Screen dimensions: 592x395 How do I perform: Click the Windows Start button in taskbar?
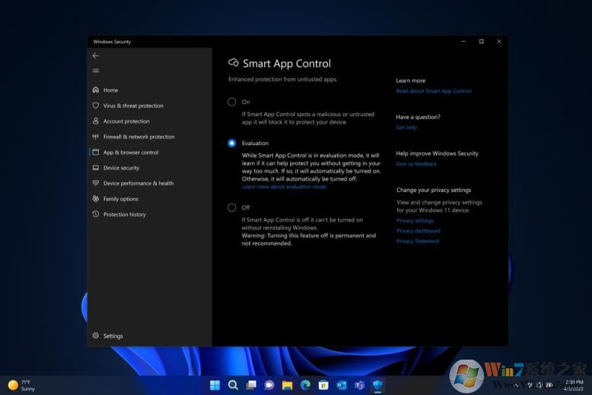click(215, 385)
